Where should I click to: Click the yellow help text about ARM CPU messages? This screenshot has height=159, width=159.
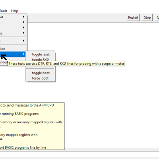point(27,105)
